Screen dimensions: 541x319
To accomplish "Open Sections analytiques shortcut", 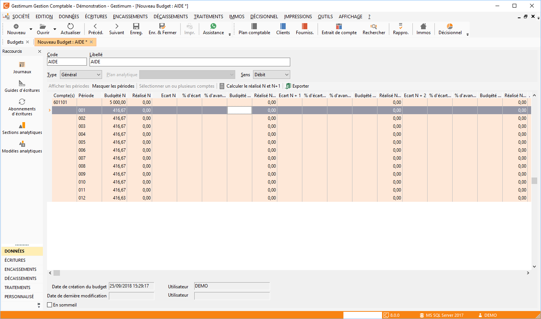I will 22,128.
